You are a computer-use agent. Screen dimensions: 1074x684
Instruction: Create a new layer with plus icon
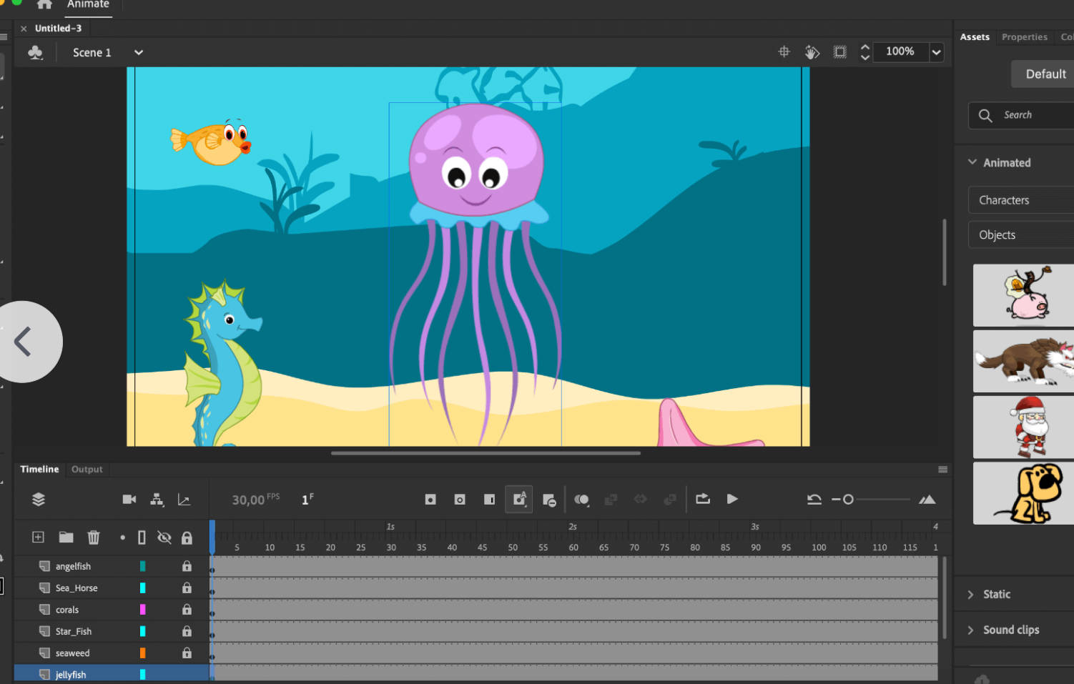click(39, 537)
